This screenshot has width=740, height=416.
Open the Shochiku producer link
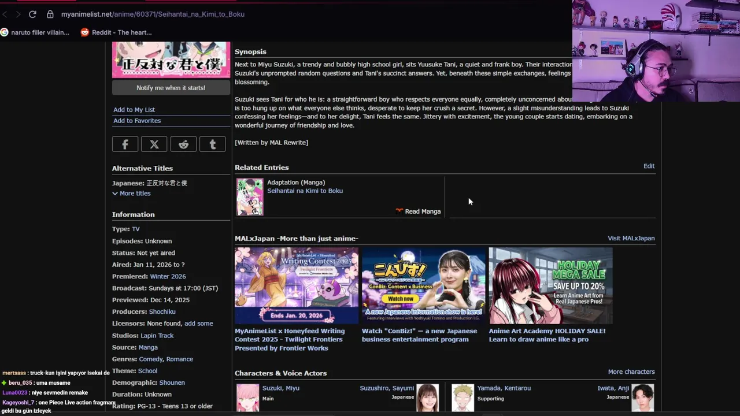pyautogui.click(x=162, y=312)
